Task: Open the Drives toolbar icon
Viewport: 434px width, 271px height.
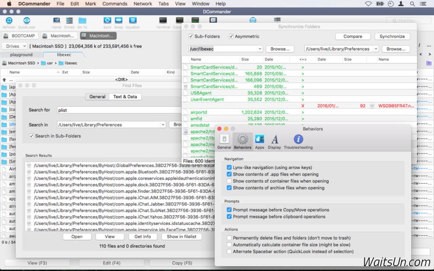Action: [x=69, y=21]
